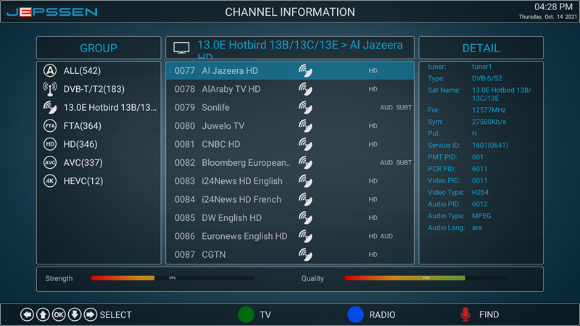Image resolution: width=580 pixels, height=326 pixels.
Task: Select HEVC(12) group
Action: (99, 180)
